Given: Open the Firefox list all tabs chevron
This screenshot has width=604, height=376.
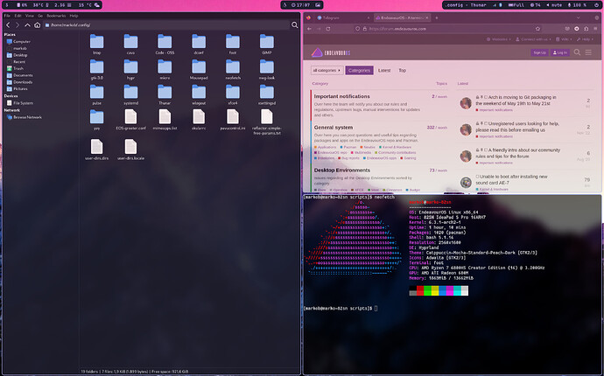Looking at the screenshot, I should click(579, 17).
